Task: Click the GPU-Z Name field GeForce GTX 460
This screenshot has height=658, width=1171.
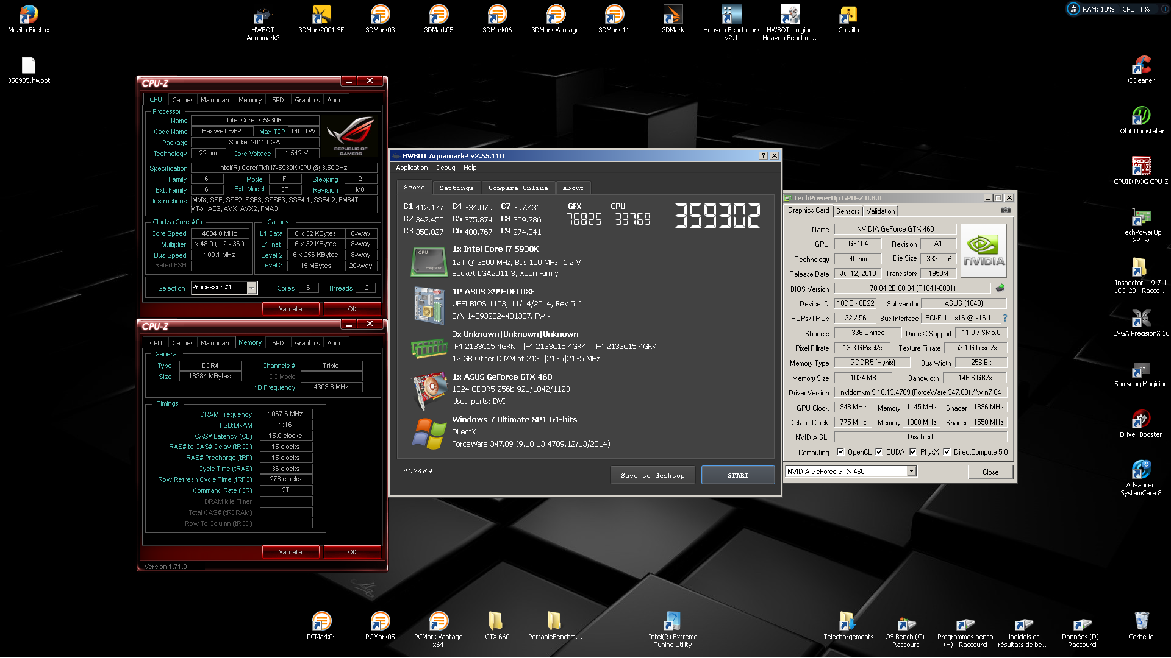Action: [x=895, y=229]
